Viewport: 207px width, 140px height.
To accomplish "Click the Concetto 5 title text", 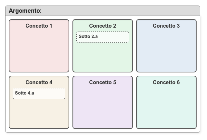I will click(x=102, y=82).
